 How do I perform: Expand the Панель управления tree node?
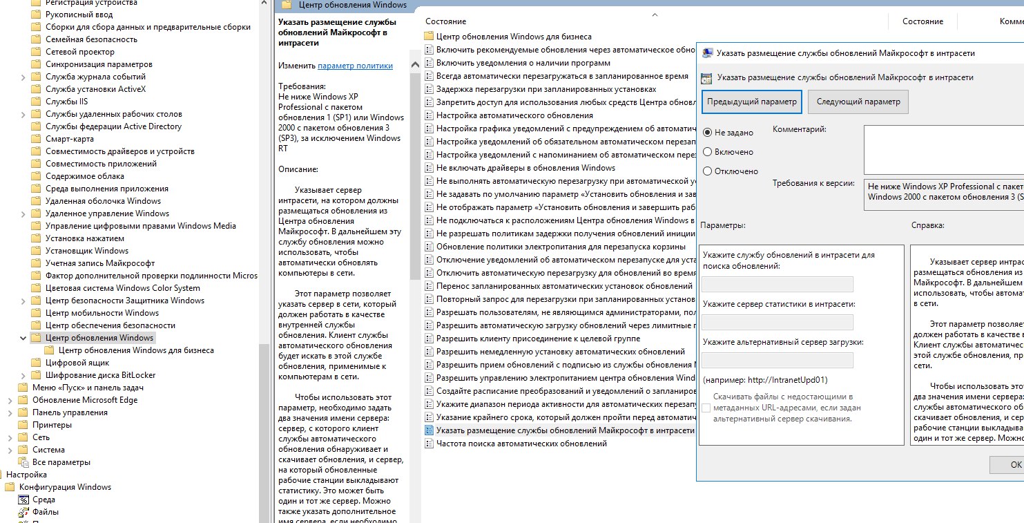tap(10, 412)
